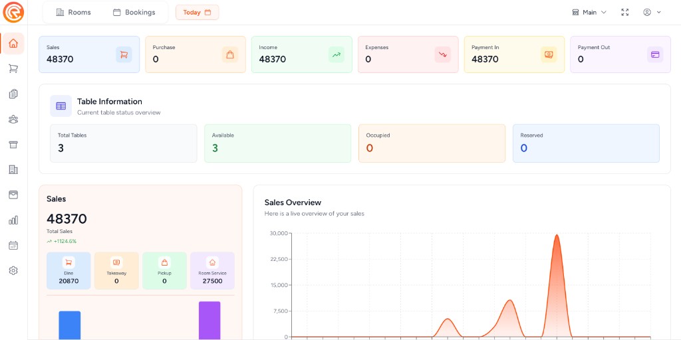This screenshot has width=681, height=340.
Task: Select the Occupied tables card
Action: (432, 143)
